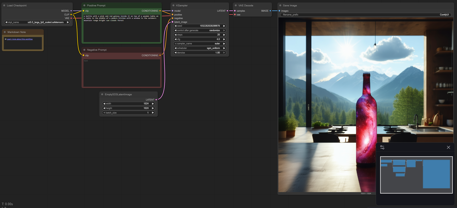The image size is (457, 208).
Task: Click the filename_prefix input field
Action: (365, 15)
